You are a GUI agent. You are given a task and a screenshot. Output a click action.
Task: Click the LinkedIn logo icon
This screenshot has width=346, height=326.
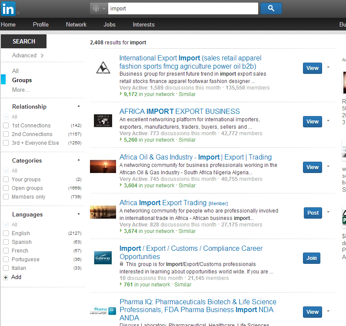(x=8, y=8)
